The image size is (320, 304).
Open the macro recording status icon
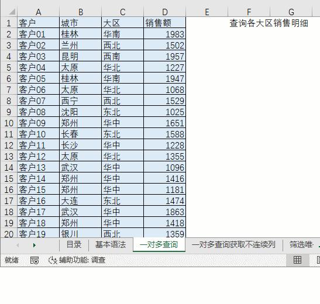click(35, 260)
